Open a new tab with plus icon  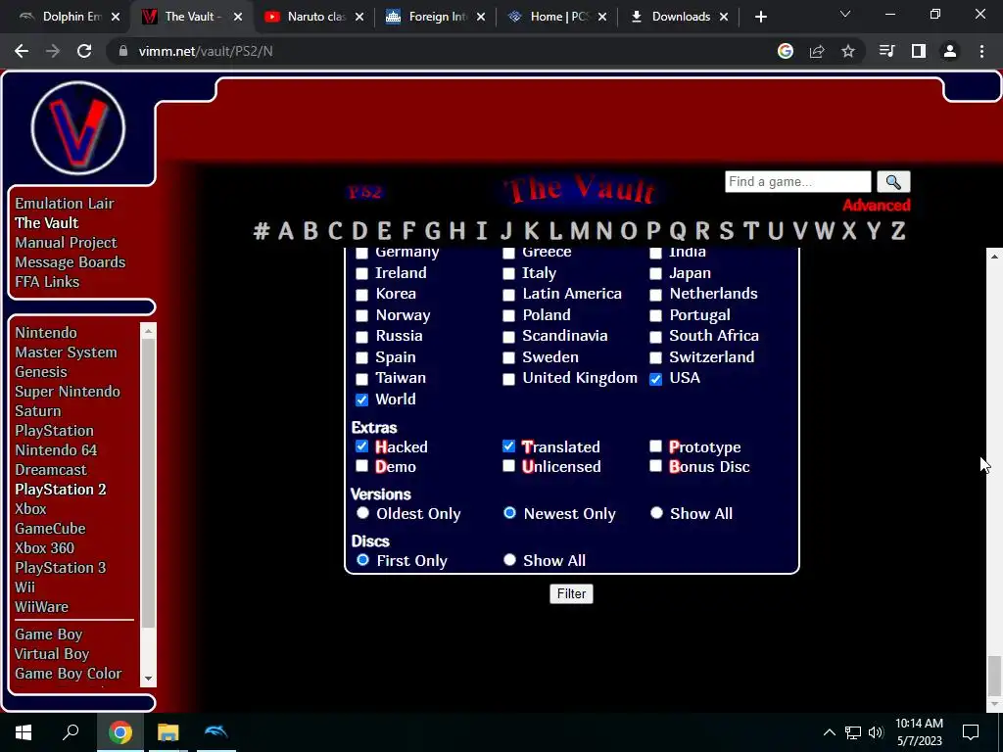click(760, 18)
